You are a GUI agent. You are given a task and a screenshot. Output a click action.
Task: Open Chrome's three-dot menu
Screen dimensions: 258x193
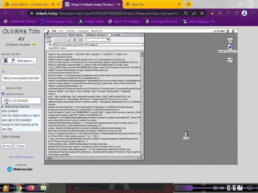coord(252,13)
